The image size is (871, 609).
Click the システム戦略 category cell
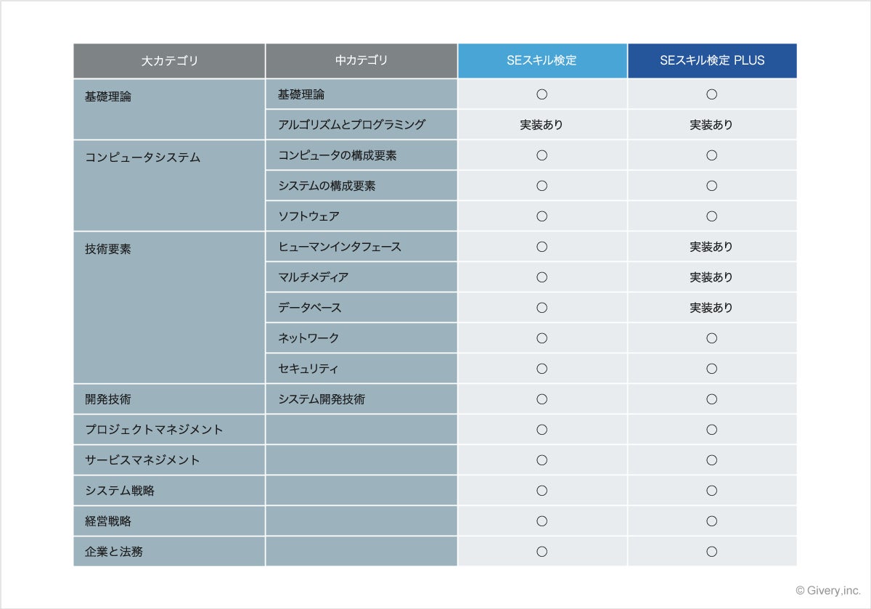pyautogui.click(x=169, y=491)
